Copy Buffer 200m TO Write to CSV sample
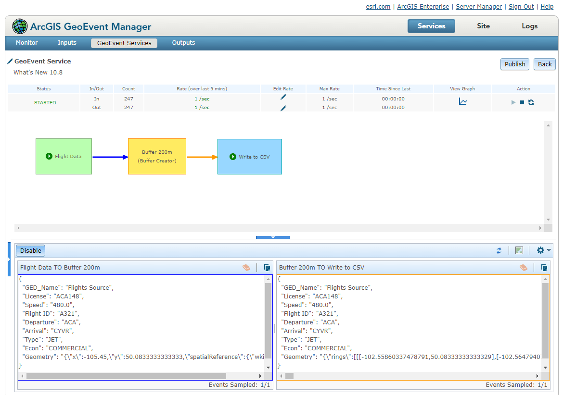563x395 pixels. pyautogui.click(x=544, y=267)
